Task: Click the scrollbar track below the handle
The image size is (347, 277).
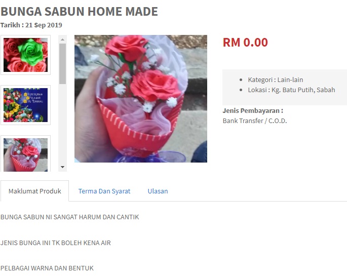Action: (x=63, y=124)
